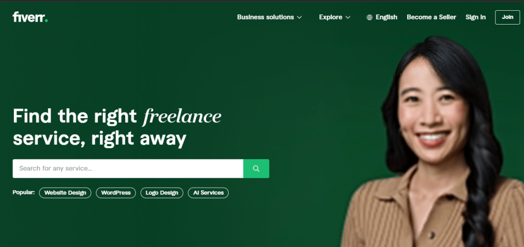Click the green magnifier search button
Screen dimensions: 524x247
point(256,168)
